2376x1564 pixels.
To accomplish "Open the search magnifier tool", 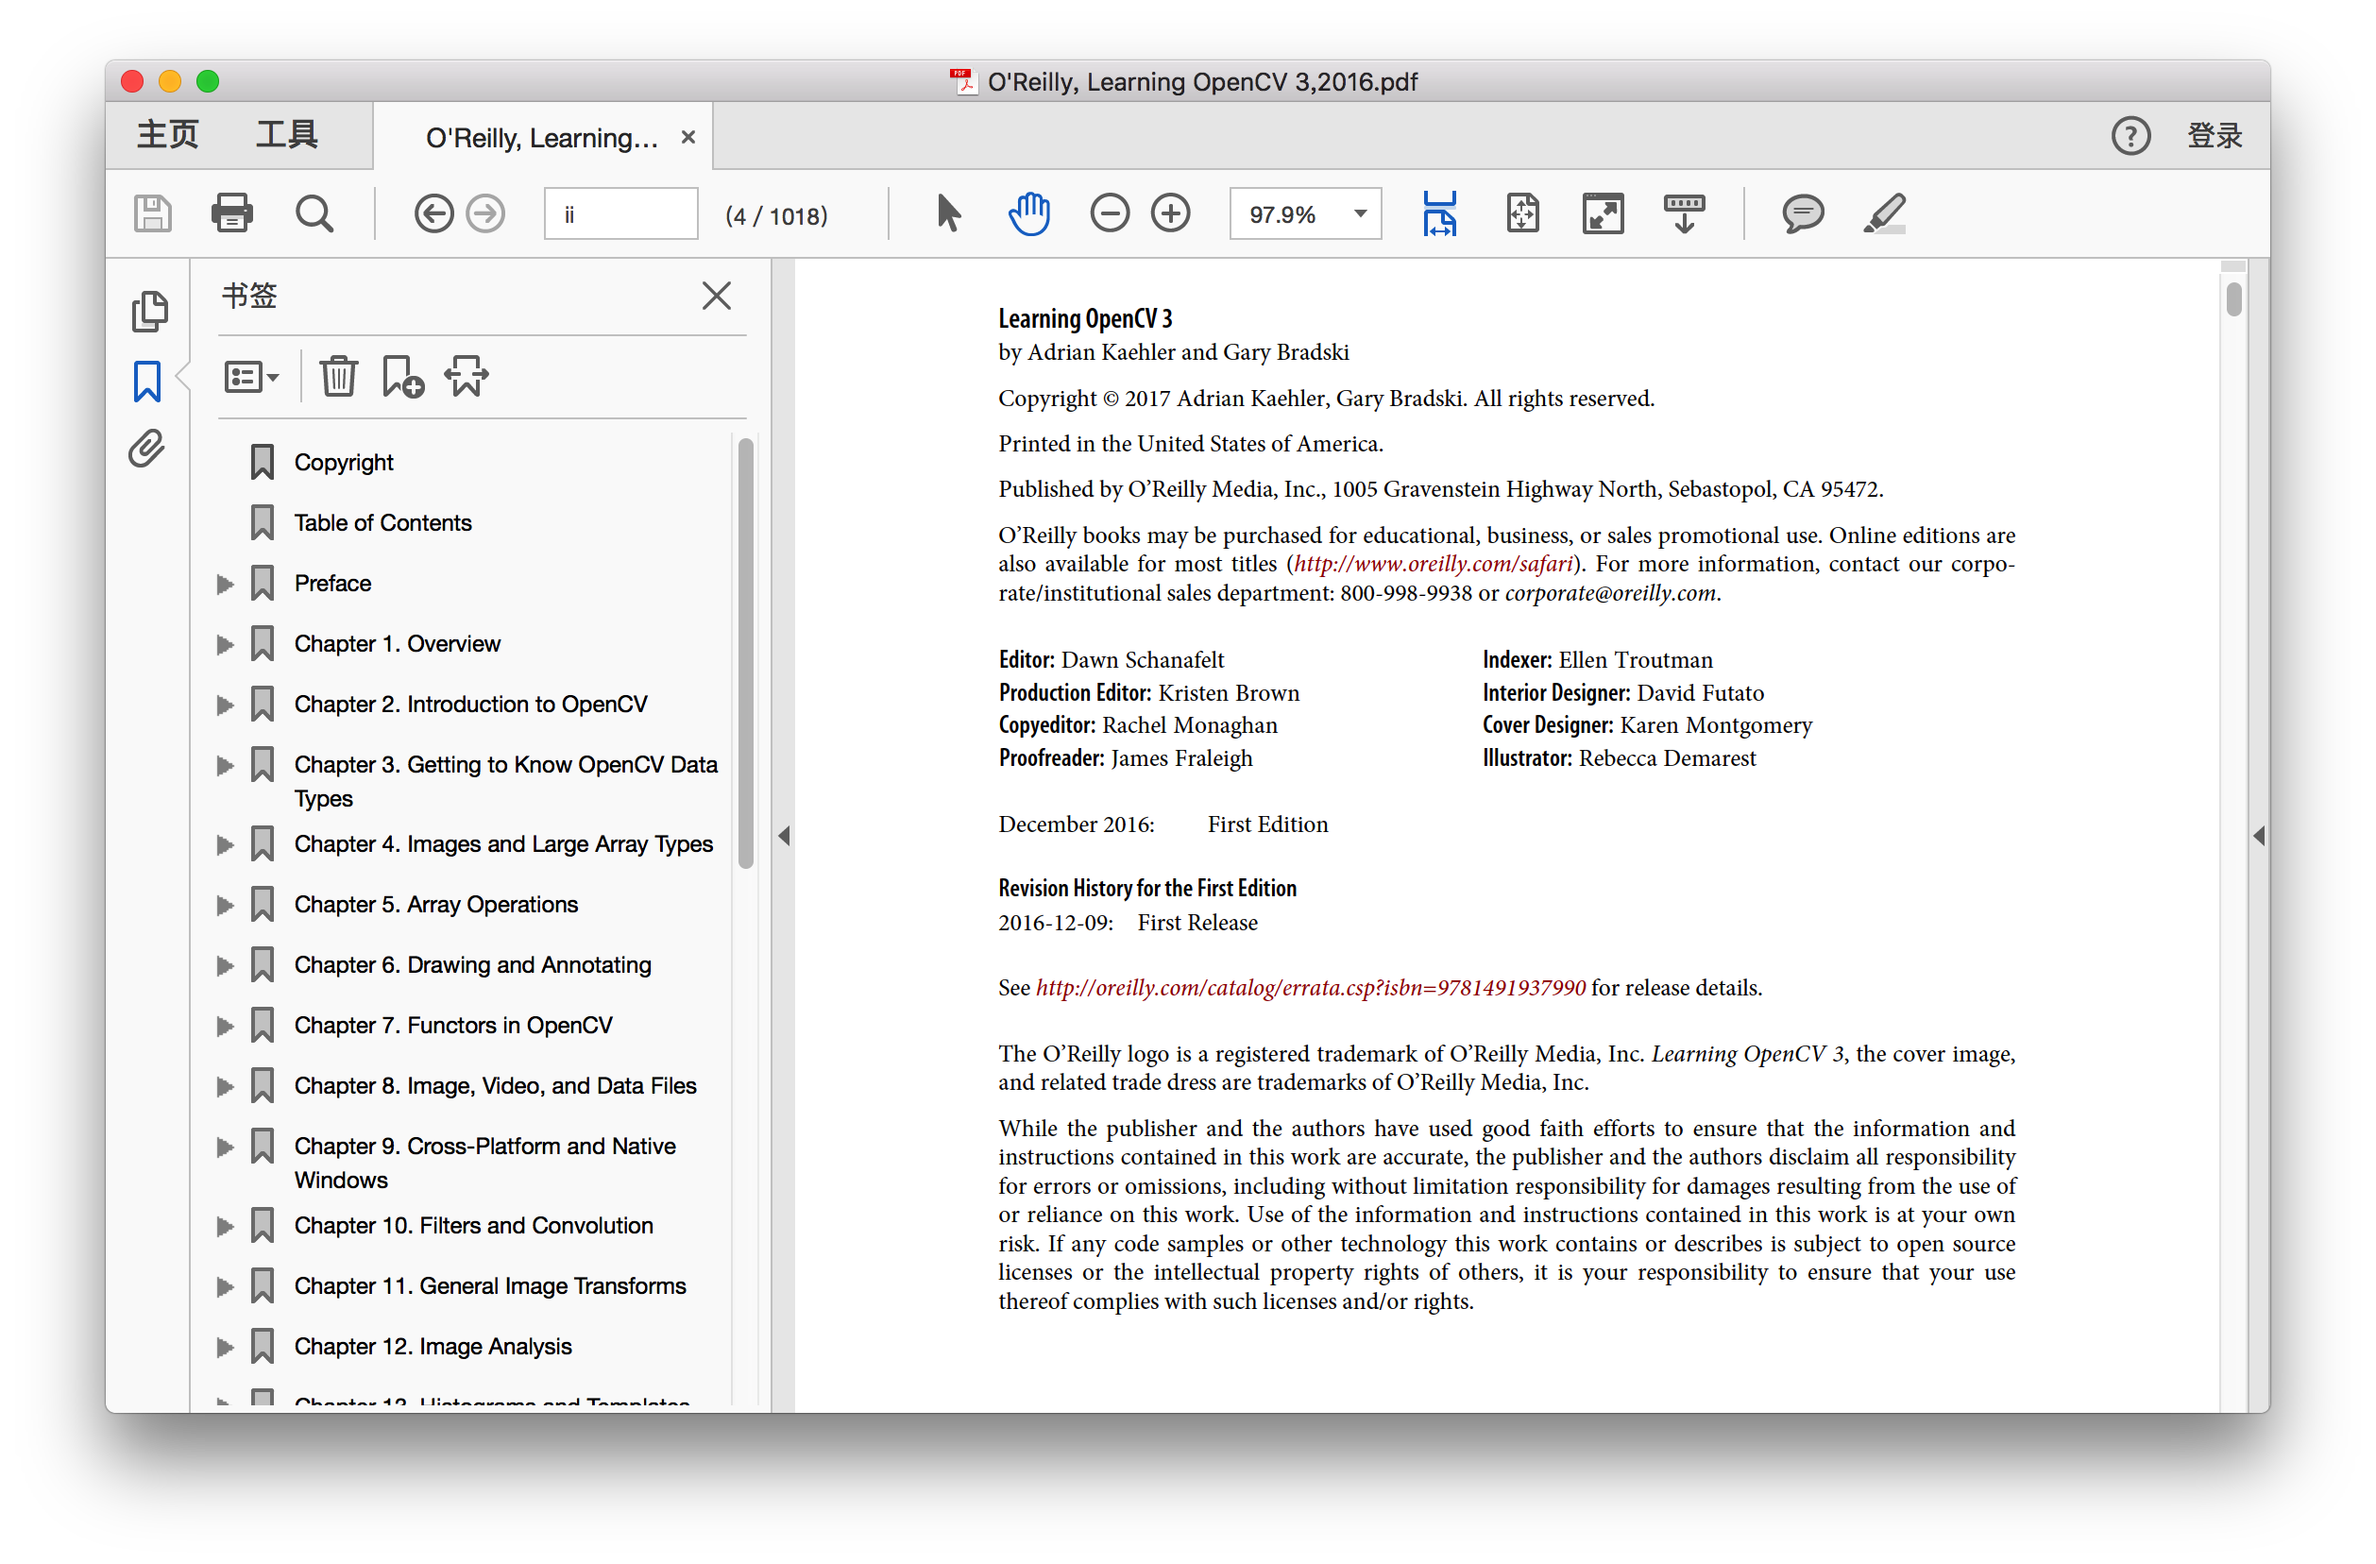I will point(314,213).
